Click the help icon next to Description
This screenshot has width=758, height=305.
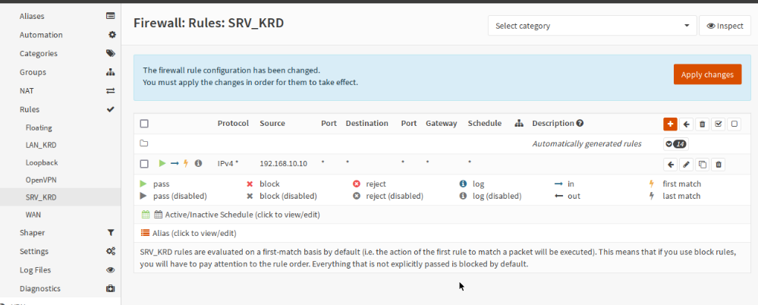coord(580,124)
